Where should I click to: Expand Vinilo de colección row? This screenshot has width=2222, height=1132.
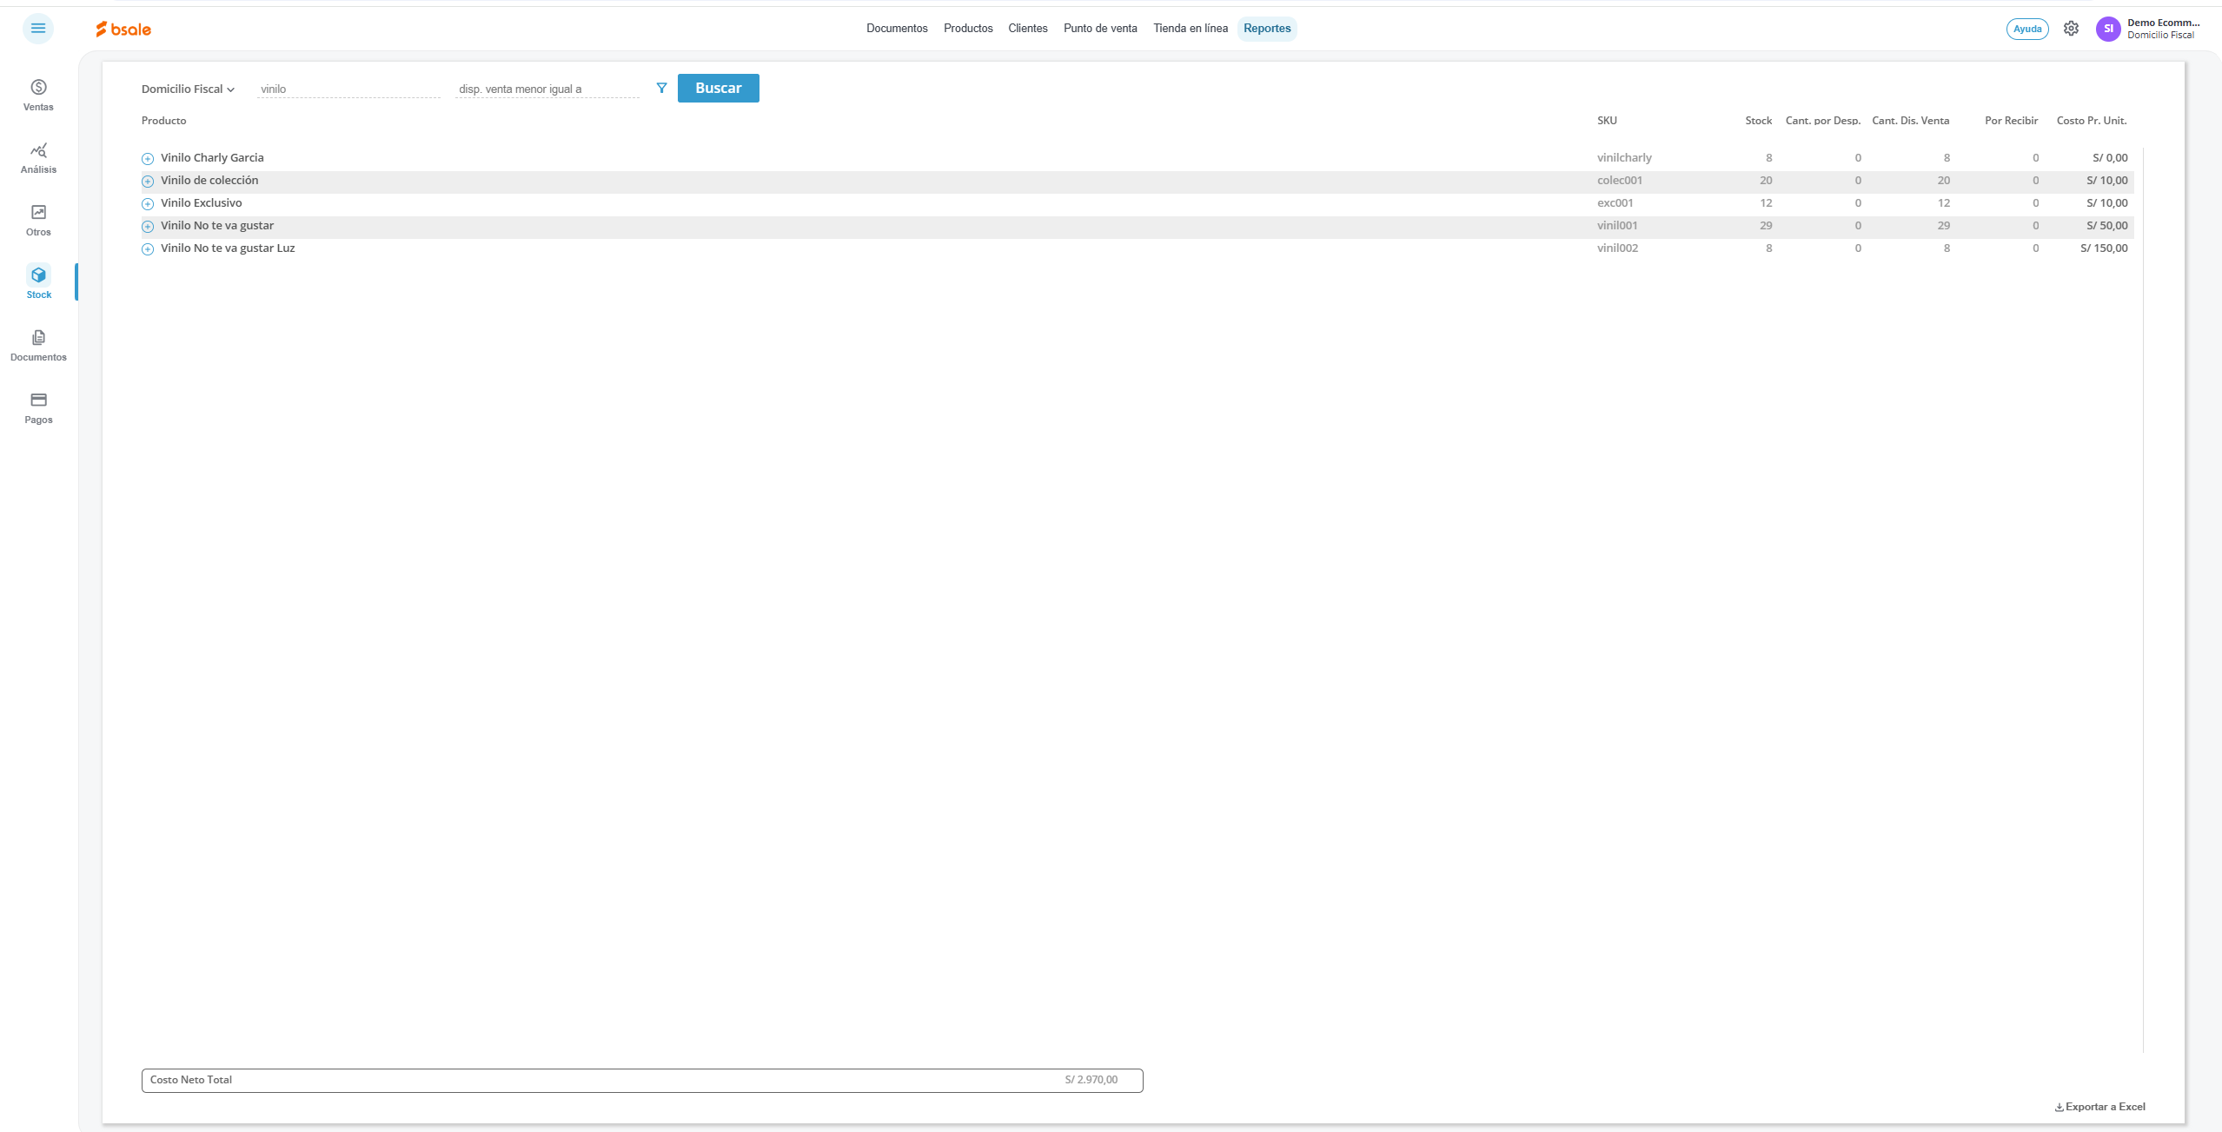pos(148,181)
